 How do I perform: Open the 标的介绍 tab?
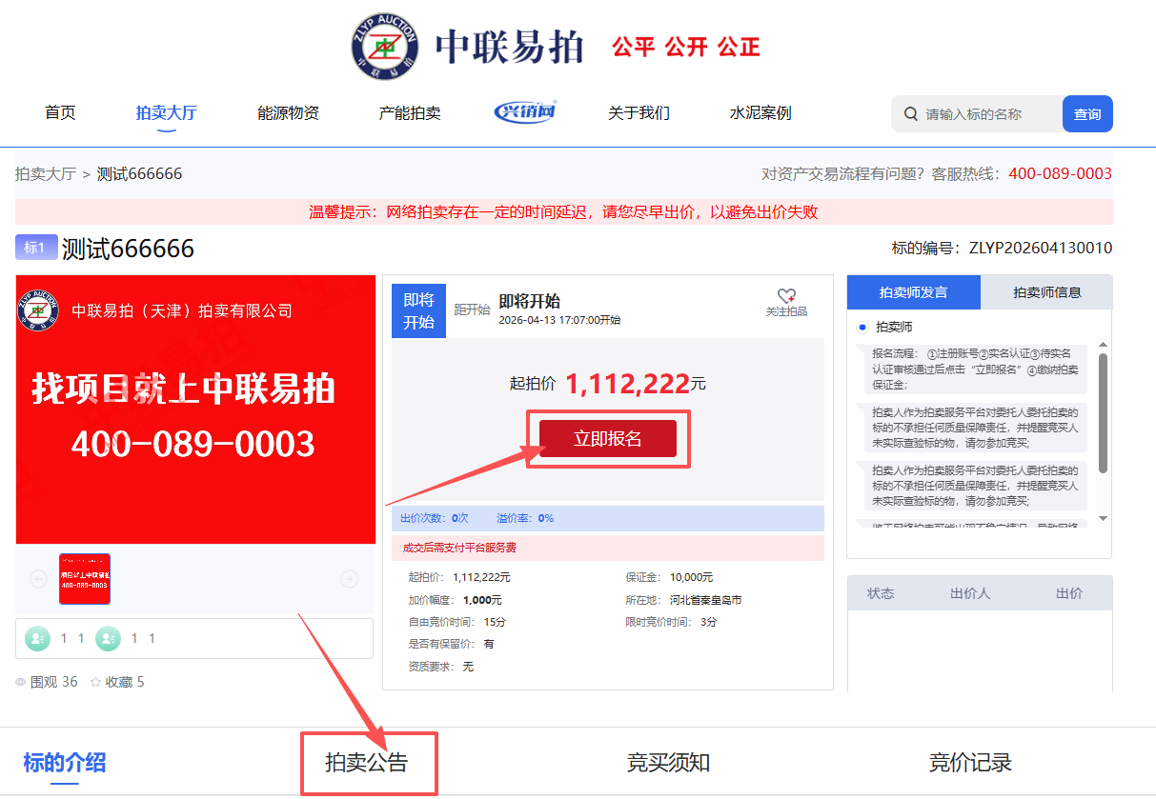click(x=64, y=762)
